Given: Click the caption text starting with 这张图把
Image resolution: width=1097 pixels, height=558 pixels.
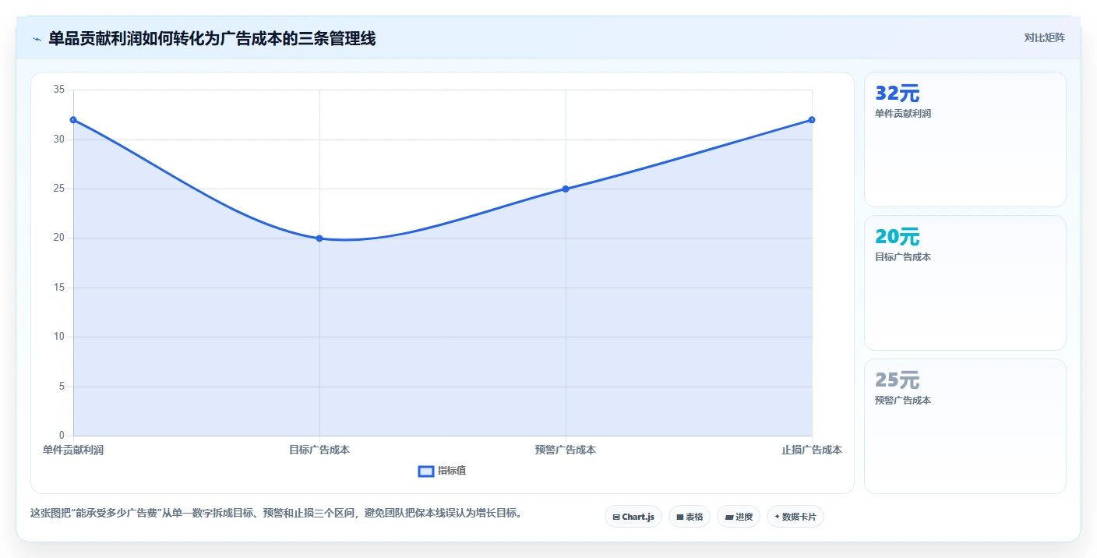Looking at the screenshot, I should (276, 513).
